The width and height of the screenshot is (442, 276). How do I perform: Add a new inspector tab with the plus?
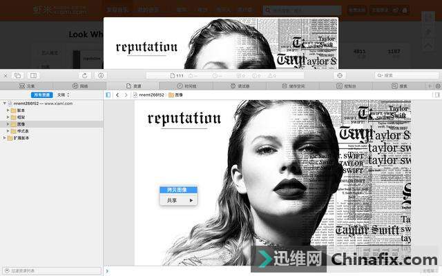point(430,86)
